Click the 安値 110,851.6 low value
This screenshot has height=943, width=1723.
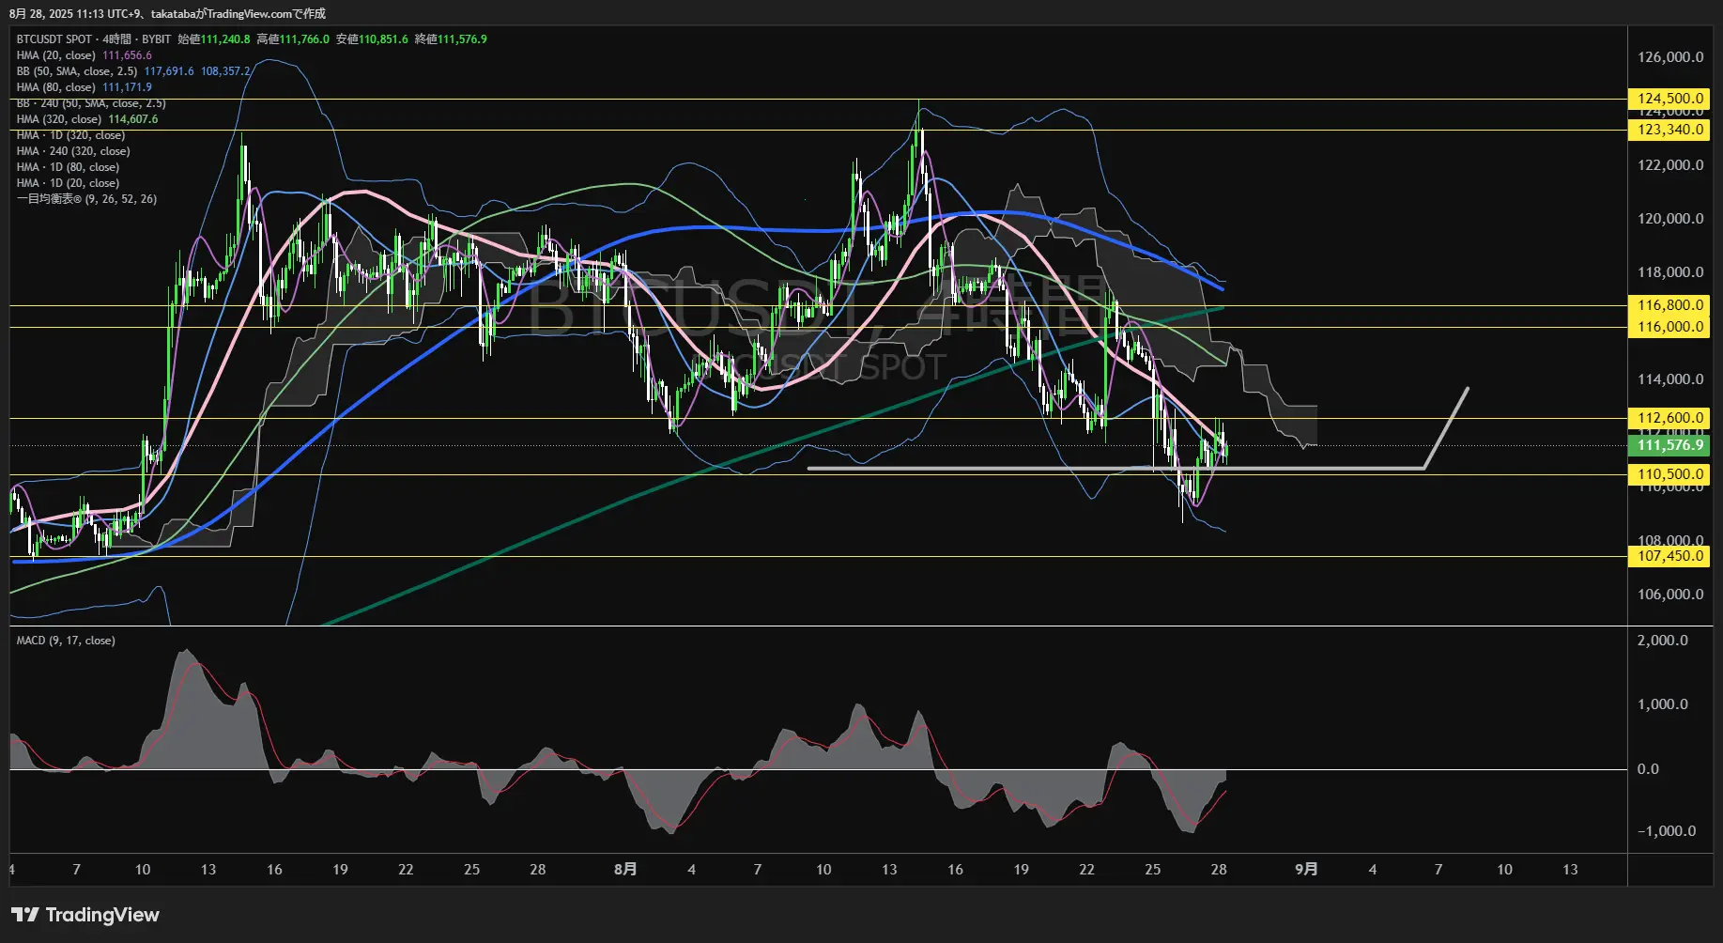[x=372, y=39]
